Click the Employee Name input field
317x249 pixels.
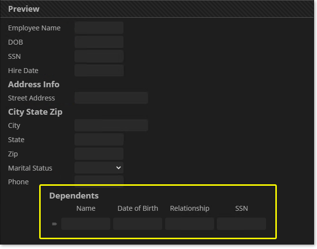click(x=99, y=28)
